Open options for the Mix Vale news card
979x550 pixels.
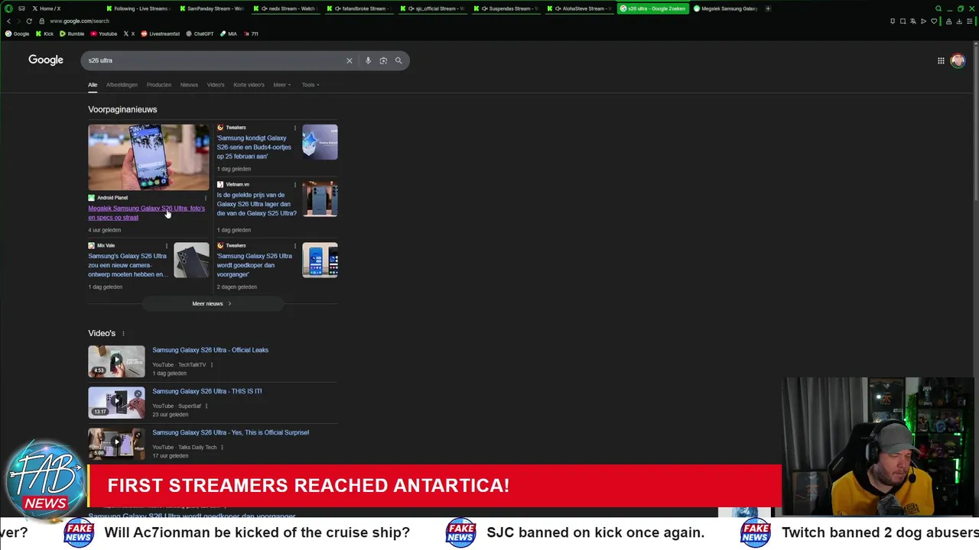click(166, 245)
